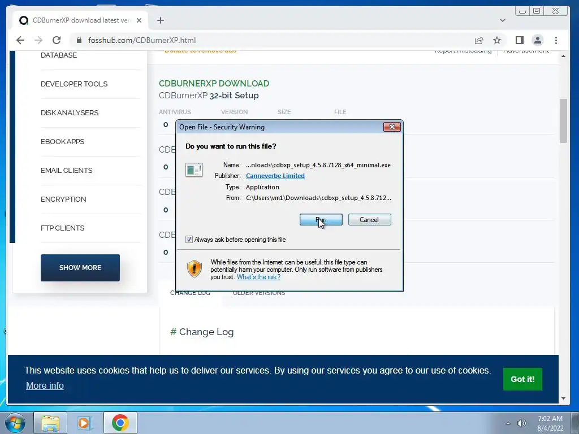Image resolution: width=579 pixels, height=434 pixels.
Task: Go forward in browser history
Action: coord(38,40)
